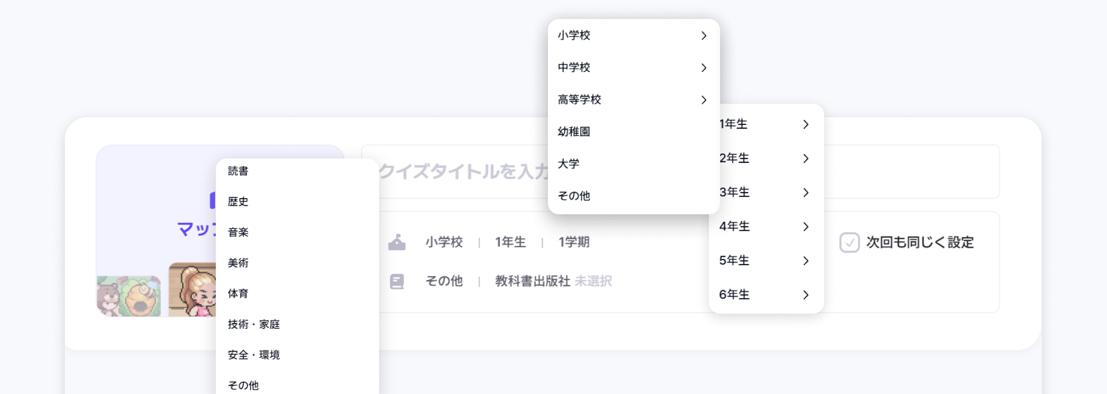Select 3年生 in the grade menu
Viewport: 1107px width, 394px height.
point(735,193)
